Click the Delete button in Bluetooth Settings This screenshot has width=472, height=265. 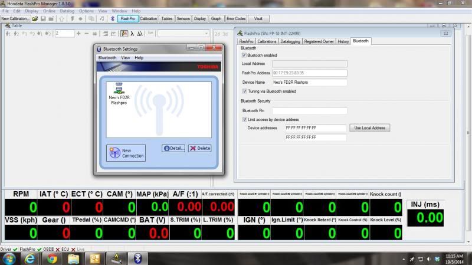pyautogui.click(x=199, y=148)
